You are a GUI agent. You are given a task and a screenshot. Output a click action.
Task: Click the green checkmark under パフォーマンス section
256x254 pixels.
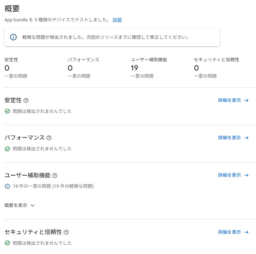tap(7, 149)
